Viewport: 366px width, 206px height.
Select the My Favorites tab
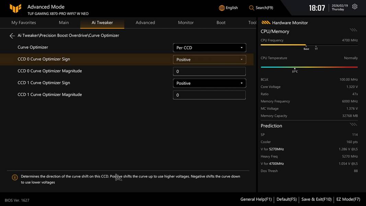pyautogui.click(x=24, y=23)
